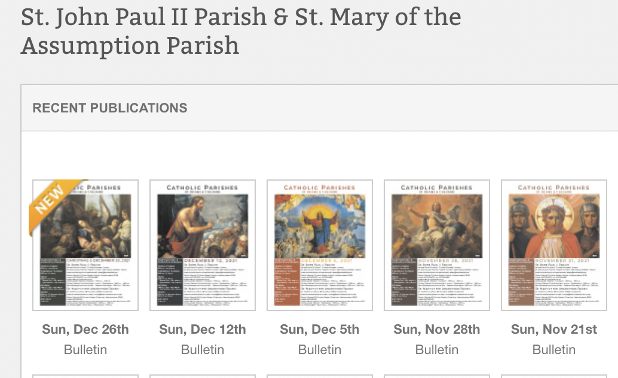The height and width of the screenshot is (378, 618).
Task: Click the Sun, Dec 12th date link
Action: point(202,329)
